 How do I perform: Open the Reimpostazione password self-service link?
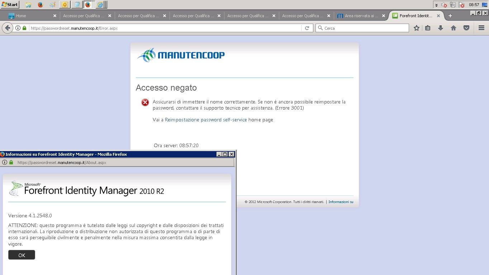pyautogui.click(x=205, y=120)
